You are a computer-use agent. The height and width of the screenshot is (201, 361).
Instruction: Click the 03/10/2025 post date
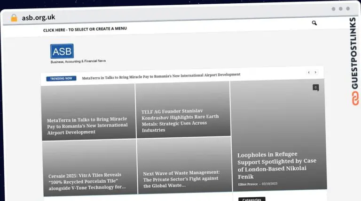click(270, 184)
